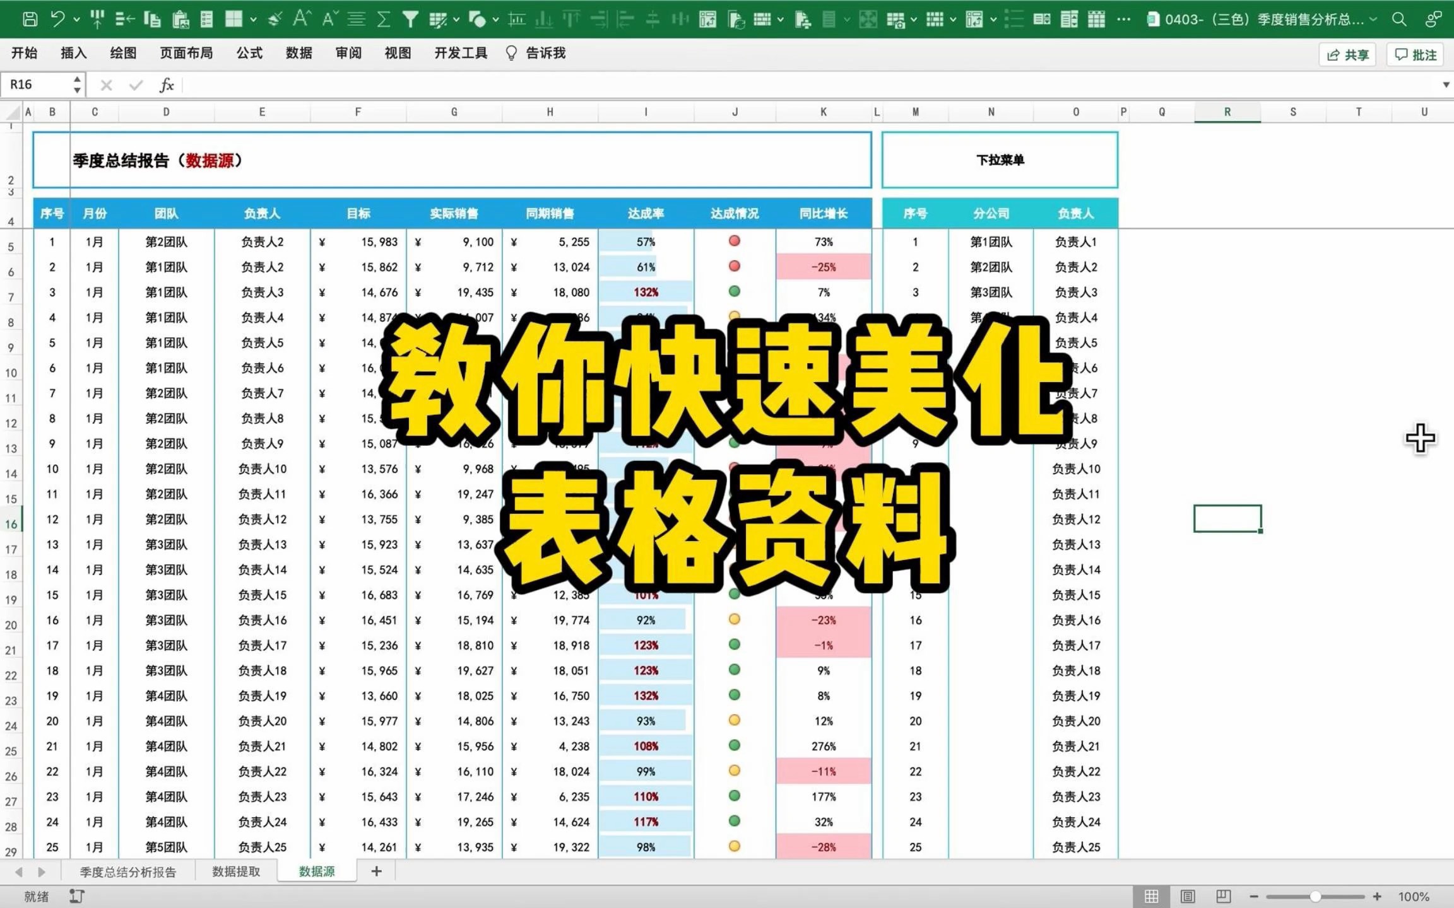Expand the shapes dropdown in the toolbar

point(495,20)
